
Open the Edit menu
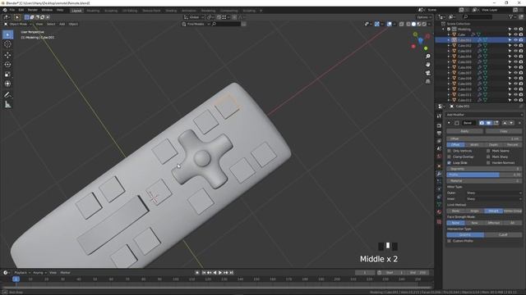point(21,10)
